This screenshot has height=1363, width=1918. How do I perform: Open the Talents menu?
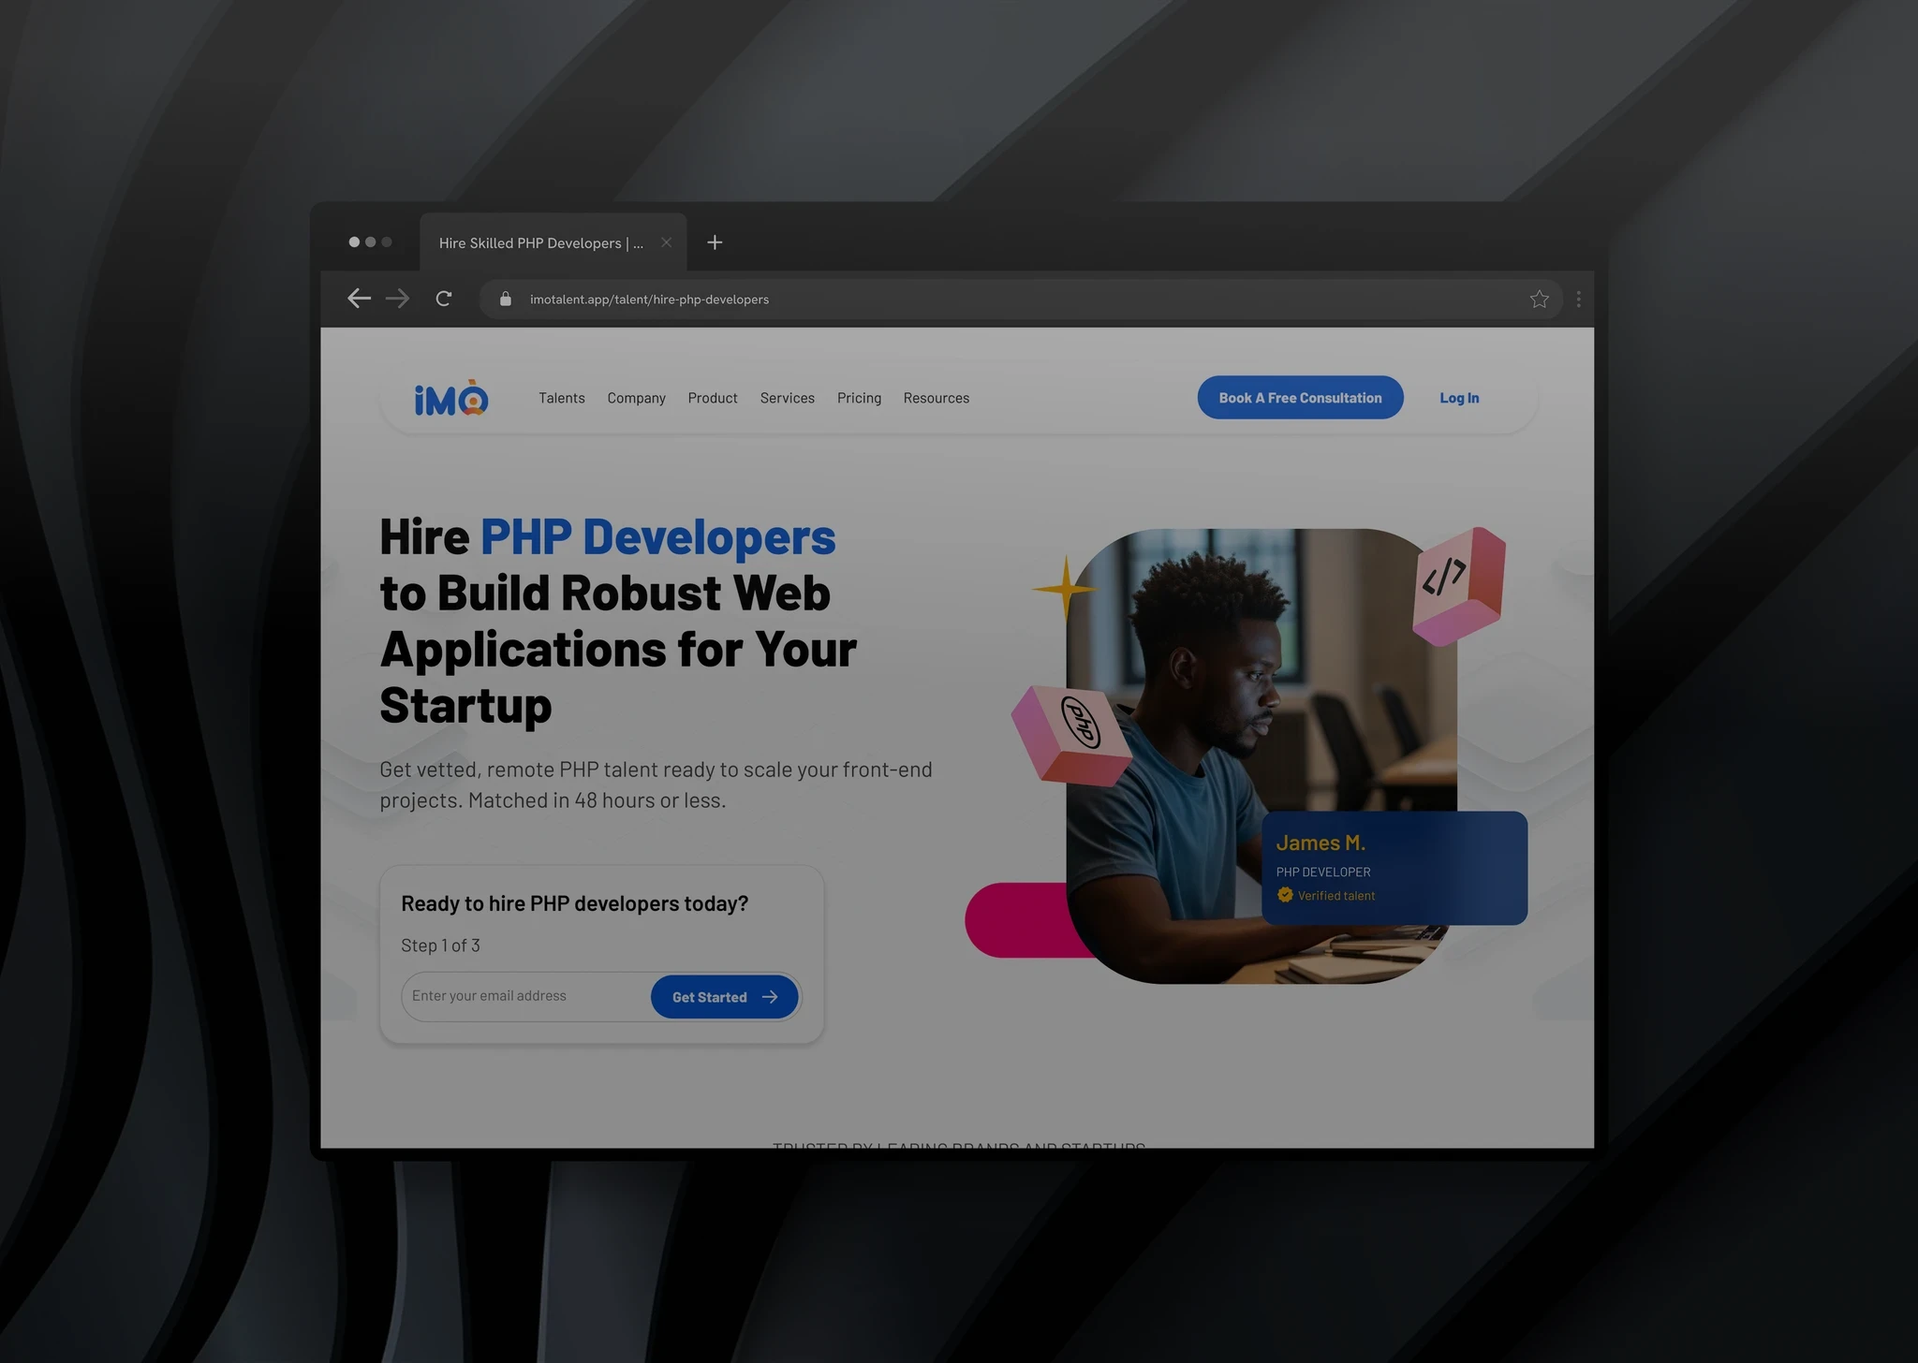click(561, 398)
